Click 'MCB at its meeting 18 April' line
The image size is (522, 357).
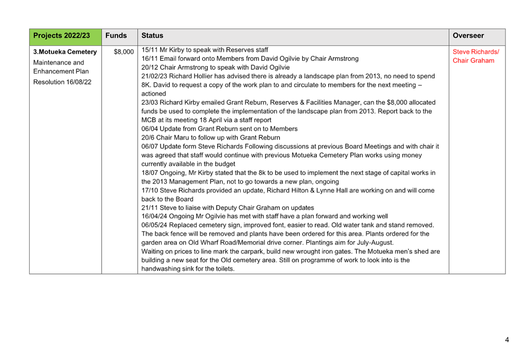206,120
